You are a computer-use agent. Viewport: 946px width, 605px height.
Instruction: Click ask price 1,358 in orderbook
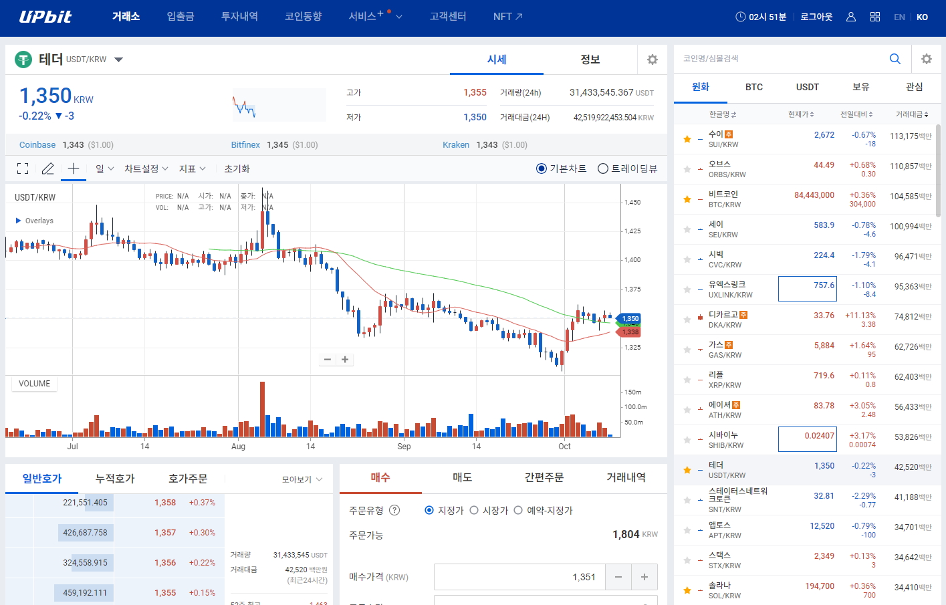tap(165, 503)
